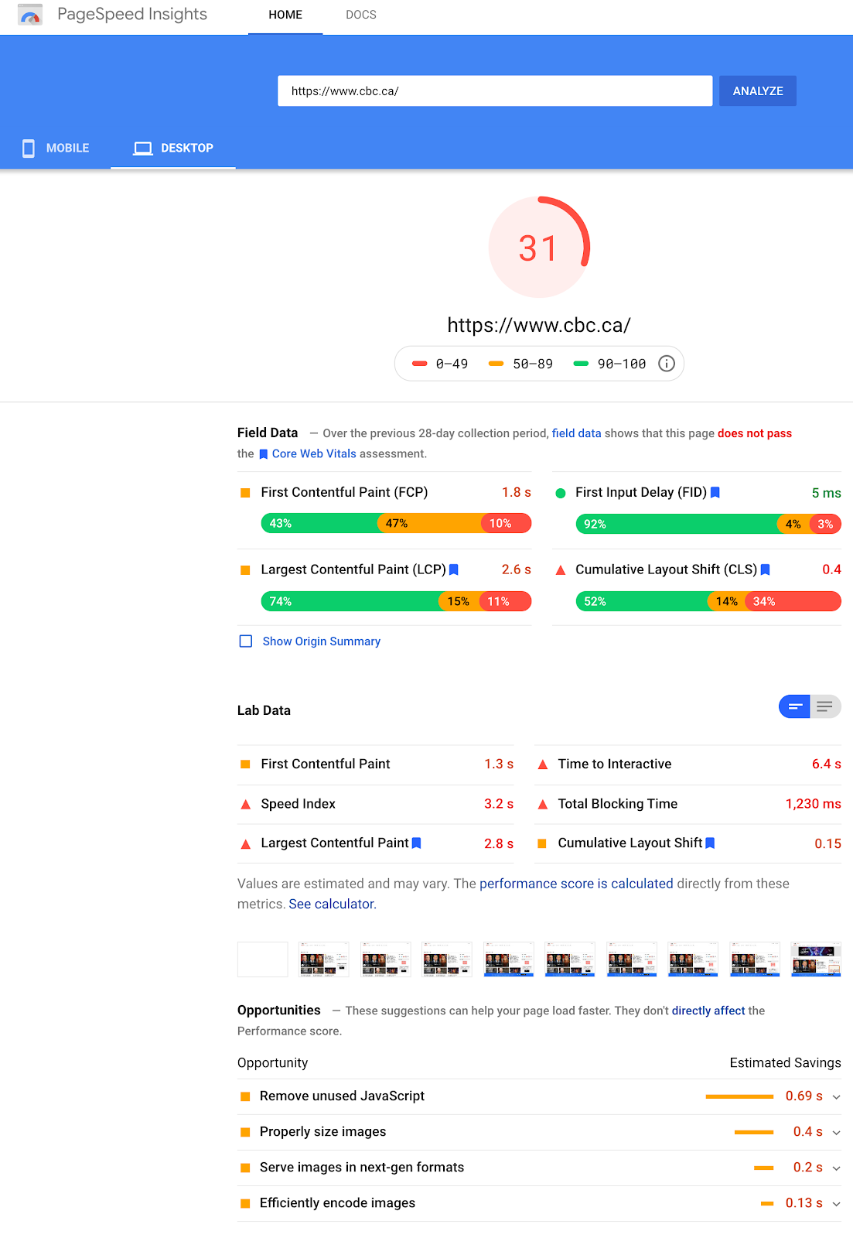The width and height of the screenshot is (853, 1238).
Task: Click orange square beside Serve images in next-gen formats
Action: click(x=245, y=1168)
